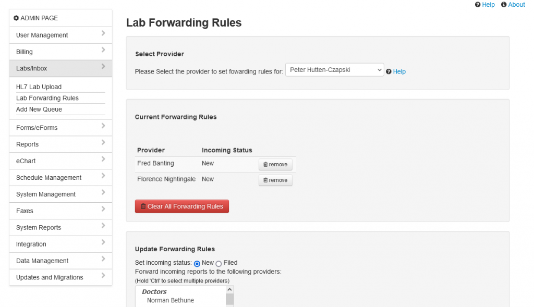The width and height of the screenshot is (534, 307).
Task: Click the Doctors list scrollbar up arrow
Action: point(229,288)
